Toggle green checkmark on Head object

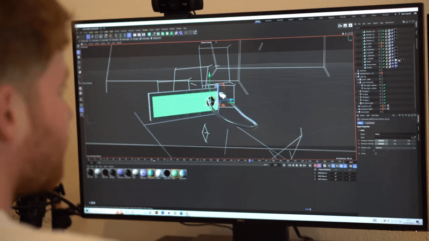tap(383, 61)
